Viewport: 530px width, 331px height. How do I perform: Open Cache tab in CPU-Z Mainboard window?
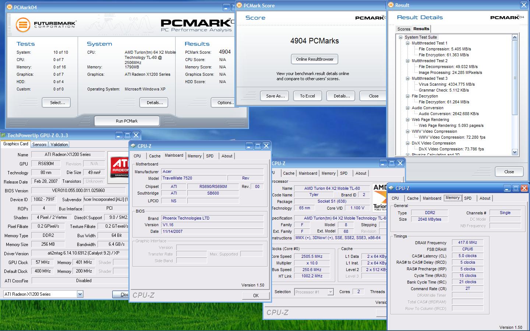[155, 156]
